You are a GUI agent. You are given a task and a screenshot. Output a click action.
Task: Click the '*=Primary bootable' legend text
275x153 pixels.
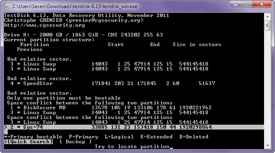33,137
